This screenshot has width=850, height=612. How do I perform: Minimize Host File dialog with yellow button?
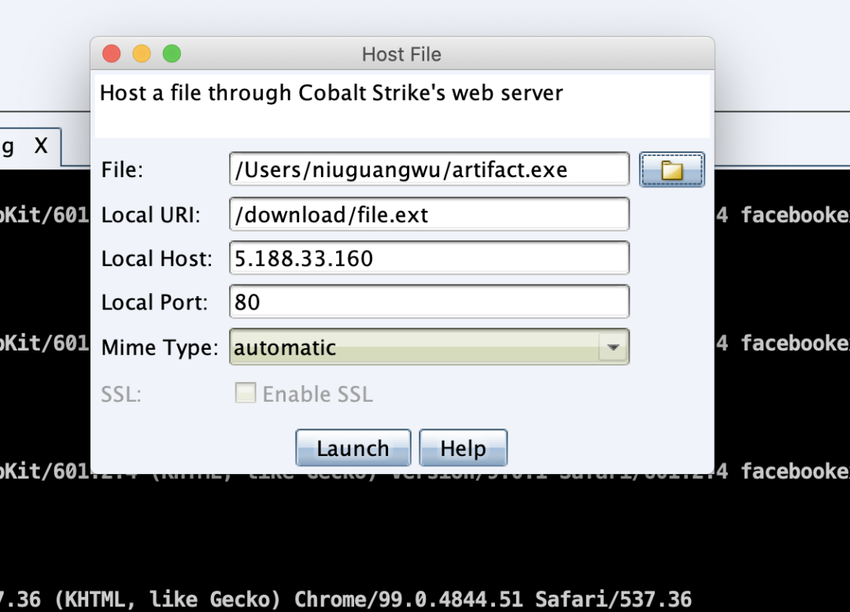(x=142, y=54)
